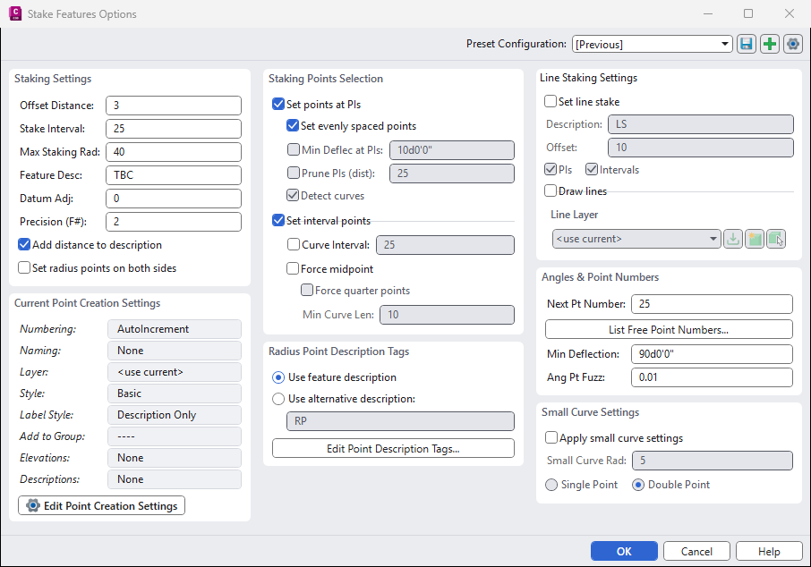Click the Stake Interval input field

tap(174, 129)
